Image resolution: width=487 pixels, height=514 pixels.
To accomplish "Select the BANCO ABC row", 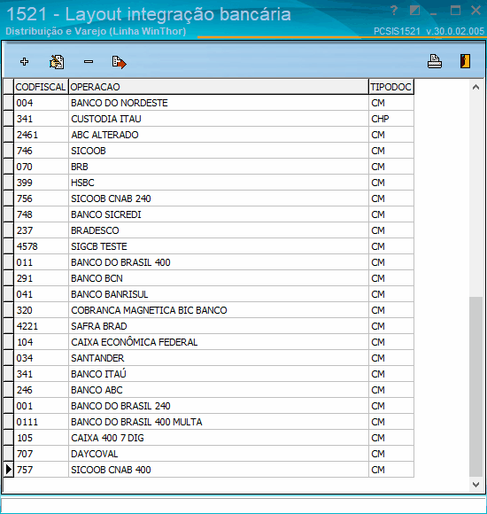I will (x=209, y=390).
